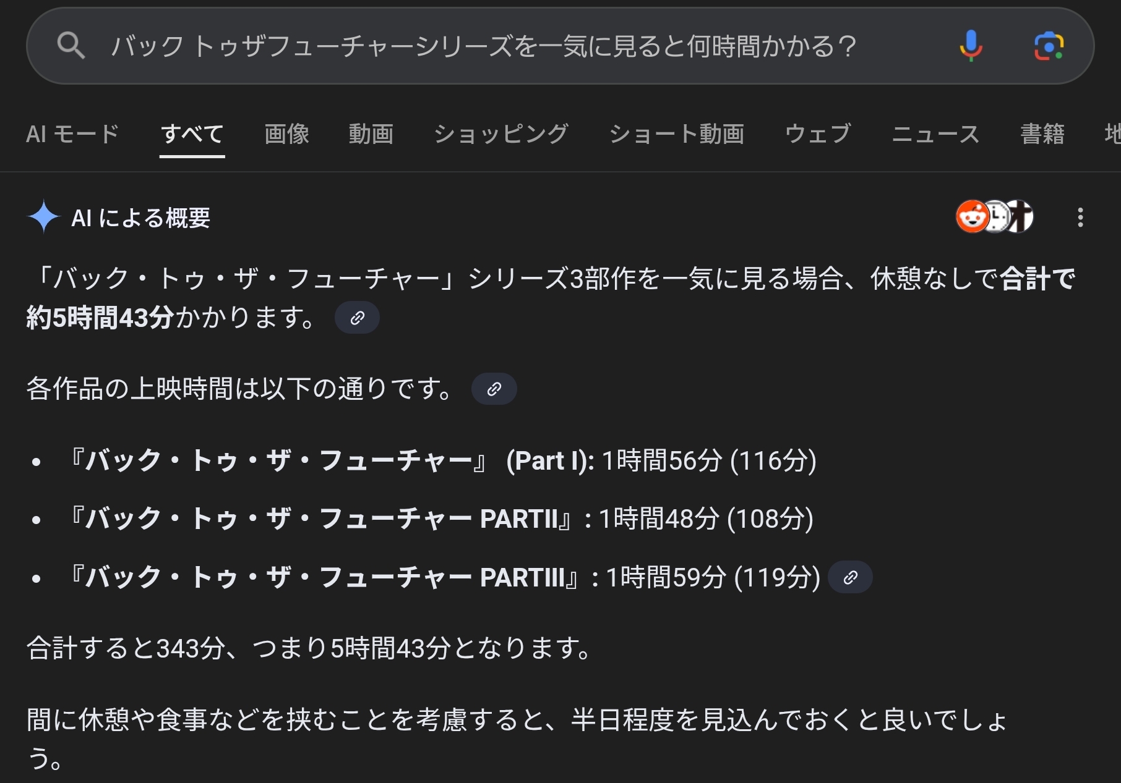The height and width of the screenshot is (783, 1121).
Task: Click source link icon after 約5時間43分
Action: point(357,318)
